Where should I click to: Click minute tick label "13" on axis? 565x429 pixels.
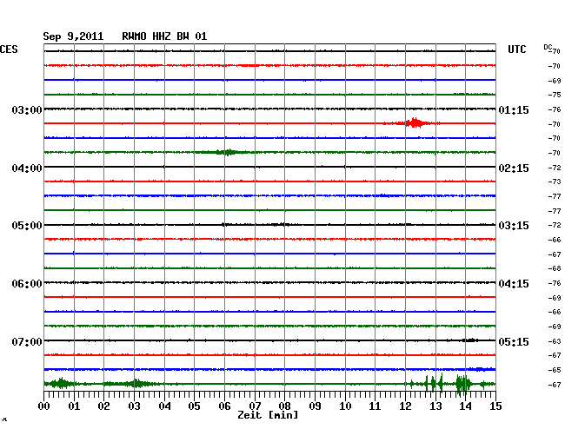pos(435,406)
